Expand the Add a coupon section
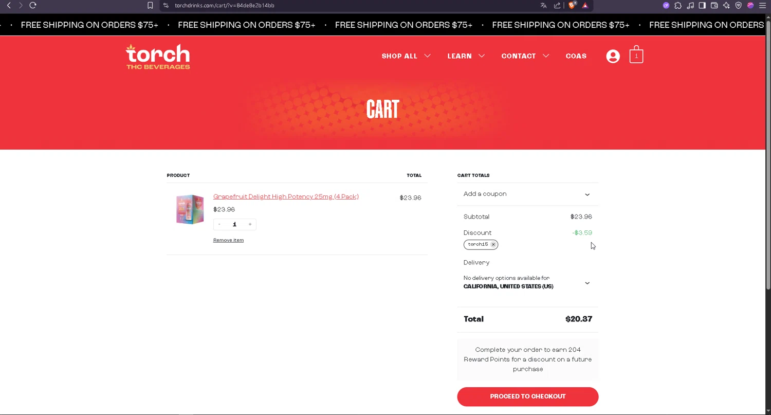This screenshot has width=771, height=415. coord(528,194)
